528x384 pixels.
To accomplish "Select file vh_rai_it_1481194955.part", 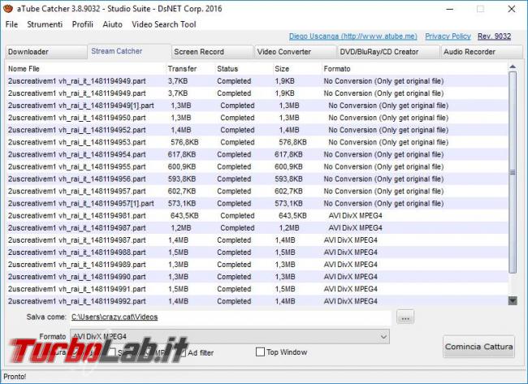I will tap(257, 166).
